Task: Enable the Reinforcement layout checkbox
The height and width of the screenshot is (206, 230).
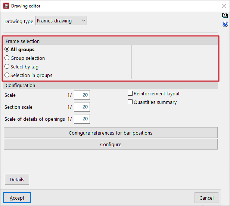Action: [x=130, y=93]
